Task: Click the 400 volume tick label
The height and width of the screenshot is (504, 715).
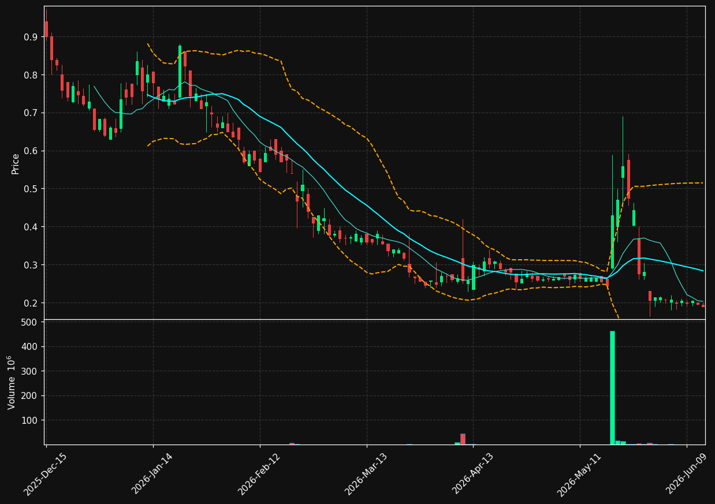Action: click(29, 347)
